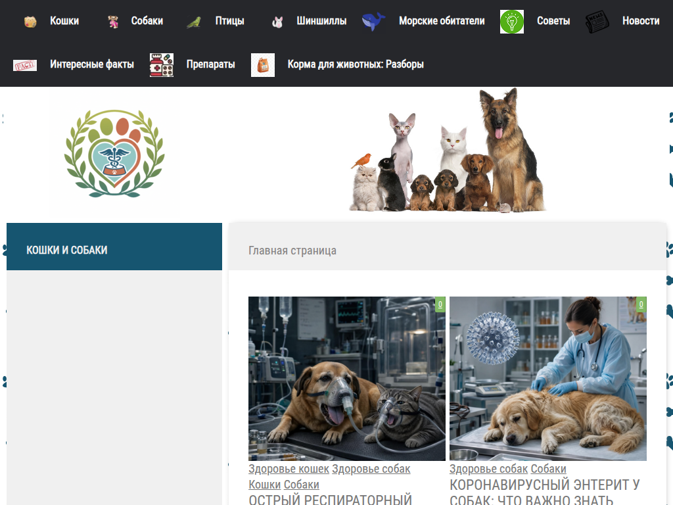The height and width of the screenshot is (505, 673).
Task: Click the dog icon beside Собаки
Action: click(113, 22)
